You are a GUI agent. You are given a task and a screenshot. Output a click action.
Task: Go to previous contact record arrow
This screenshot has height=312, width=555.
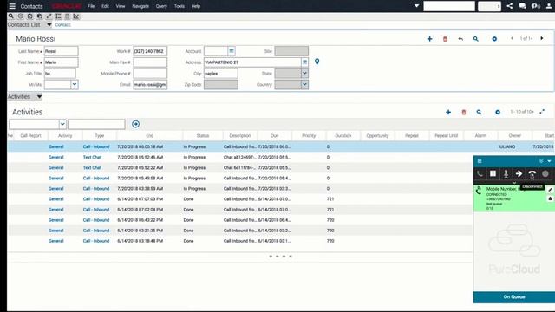pyautogui.click(x=512, y=38)
